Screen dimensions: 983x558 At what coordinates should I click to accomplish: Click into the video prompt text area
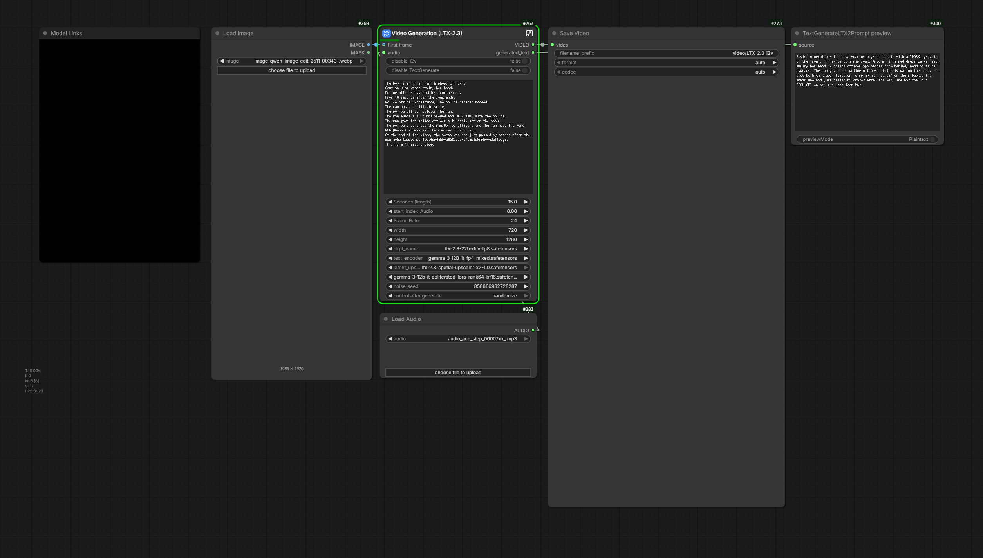[x=458, y=137]
